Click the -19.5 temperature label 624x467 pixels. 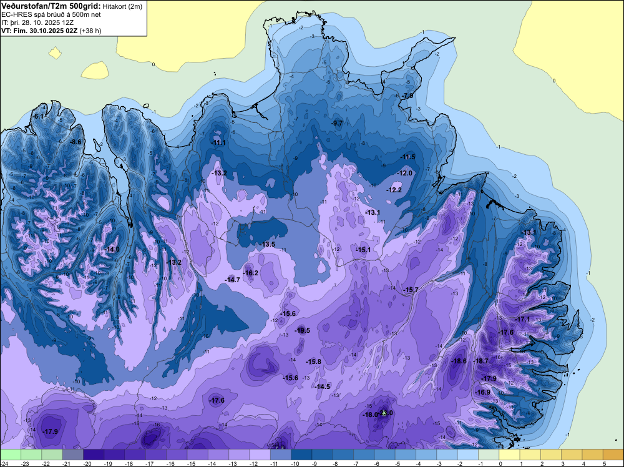coord(302,330)
